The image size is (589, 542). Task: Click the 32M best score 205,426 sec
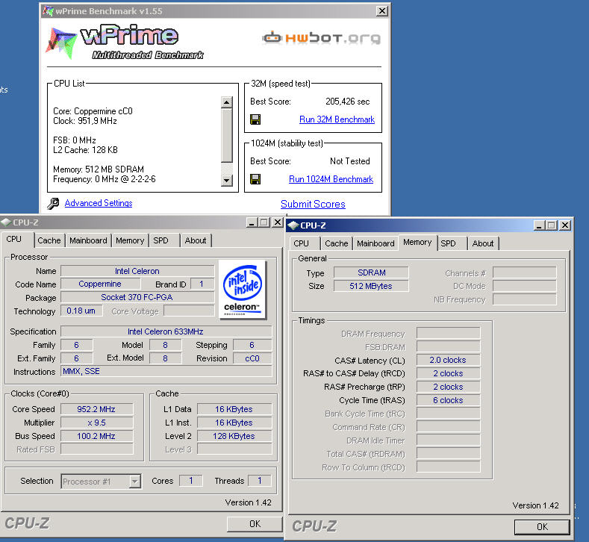click(347, 102)
